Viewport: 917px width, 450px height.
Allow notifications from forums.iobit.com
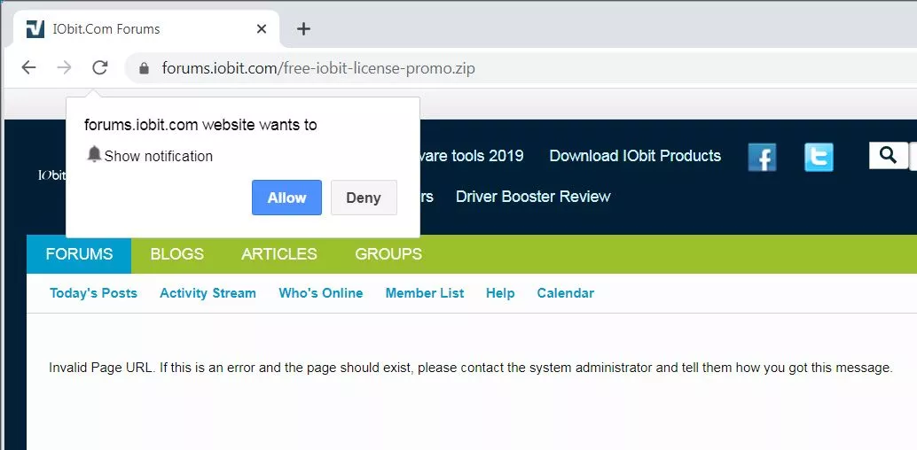click(x=286, y=198)
